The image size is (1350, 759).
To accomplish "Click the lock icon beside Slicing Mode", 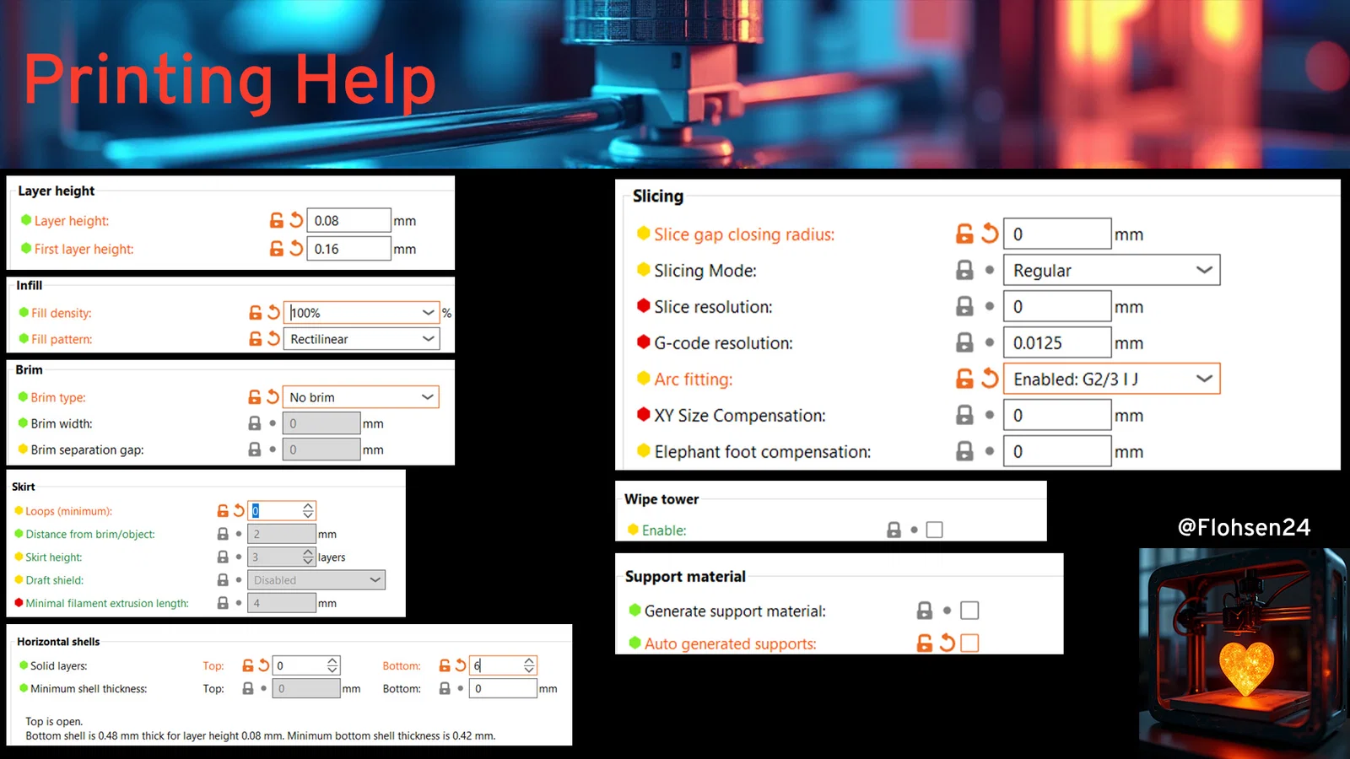I will point(964,270).
